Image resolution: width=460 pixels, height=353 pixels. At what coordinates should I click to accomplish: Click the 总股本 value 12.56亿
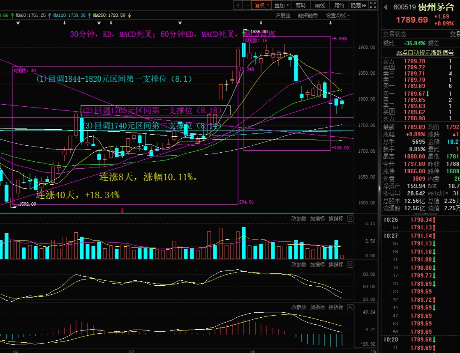[x=414, y=201]
